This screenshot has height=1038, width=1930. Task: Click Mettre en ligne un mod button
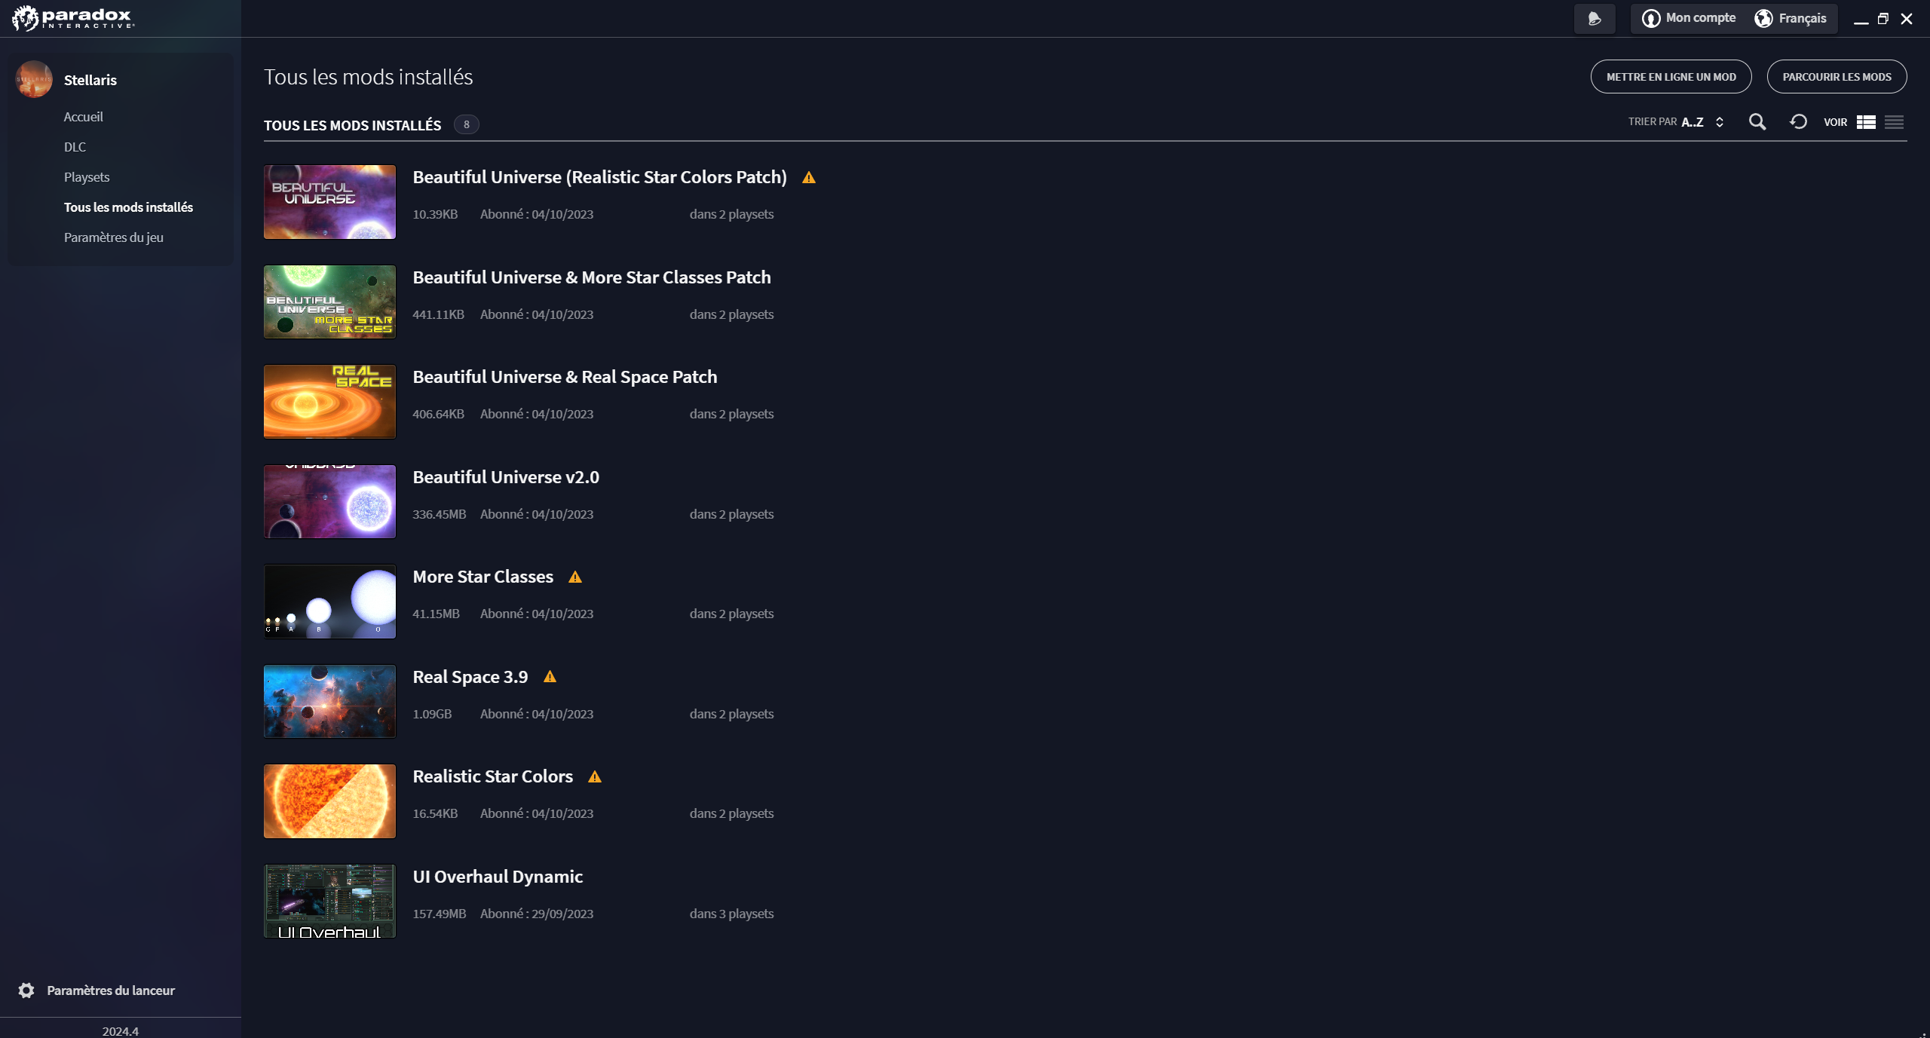[1671, 77]
